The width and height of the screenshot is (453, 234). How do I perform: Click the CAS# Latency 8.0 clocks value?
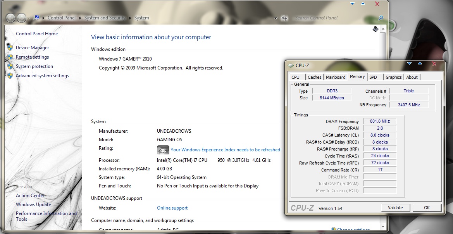(x=380, y=135)
